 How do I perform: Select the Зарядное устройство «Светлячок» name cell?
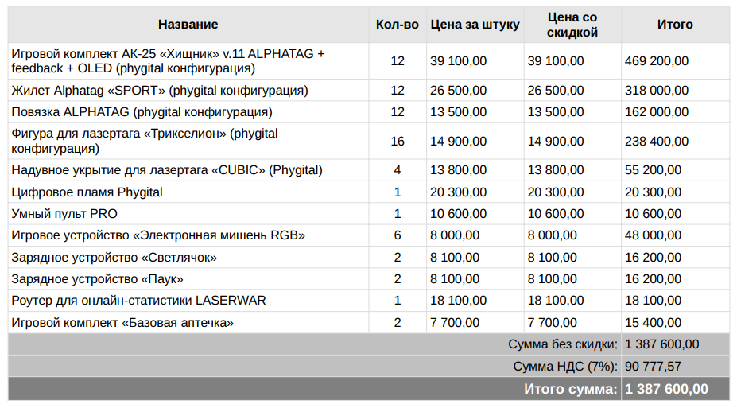click(x=114, y=258)
